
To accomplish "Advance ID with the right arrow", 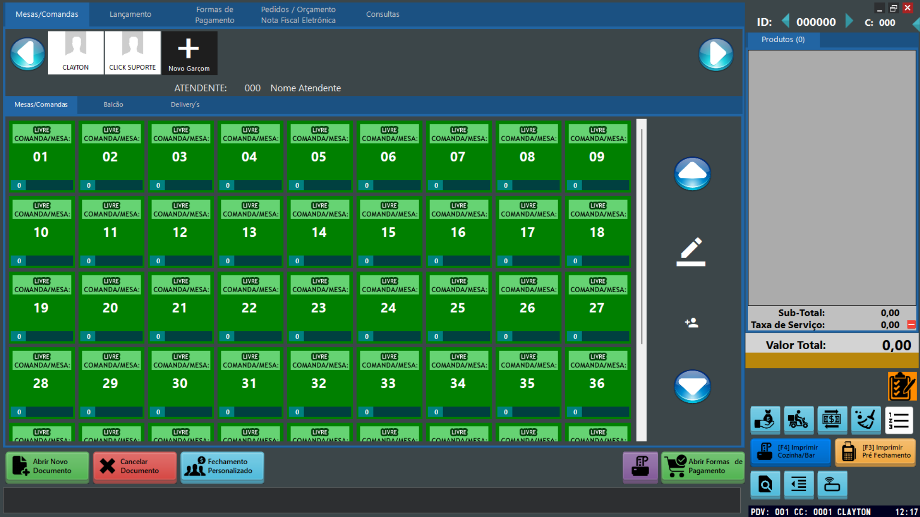I will (849, 22).
